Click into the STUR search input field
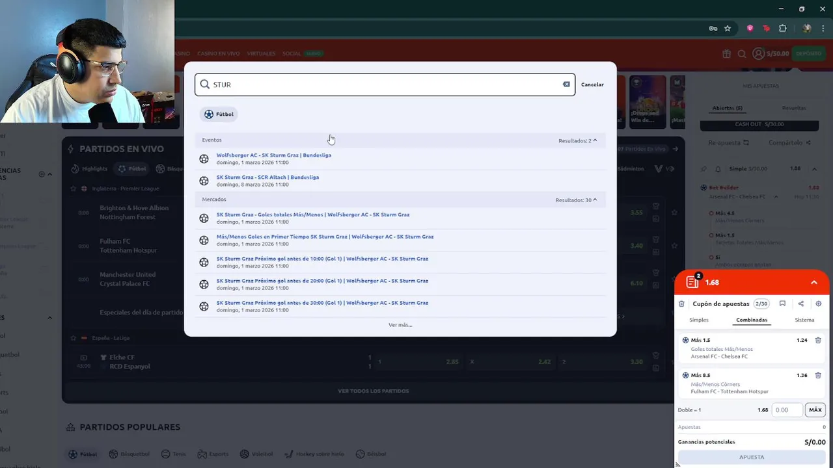Image resolution: width=833 pixels, height=468 pixels. pos(385,84)
